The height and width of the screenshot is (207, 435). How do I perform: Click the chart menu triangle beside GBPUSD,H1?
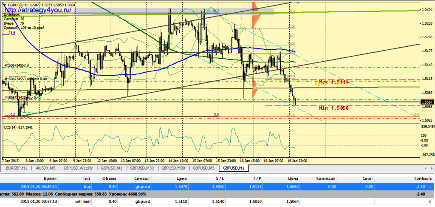4,5
